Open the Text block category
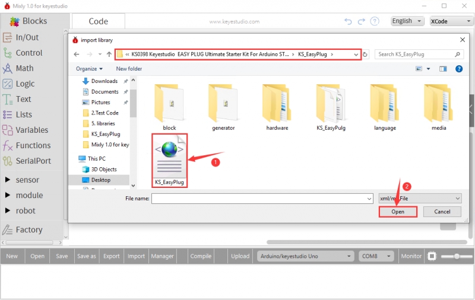 (x=17, y=99)
